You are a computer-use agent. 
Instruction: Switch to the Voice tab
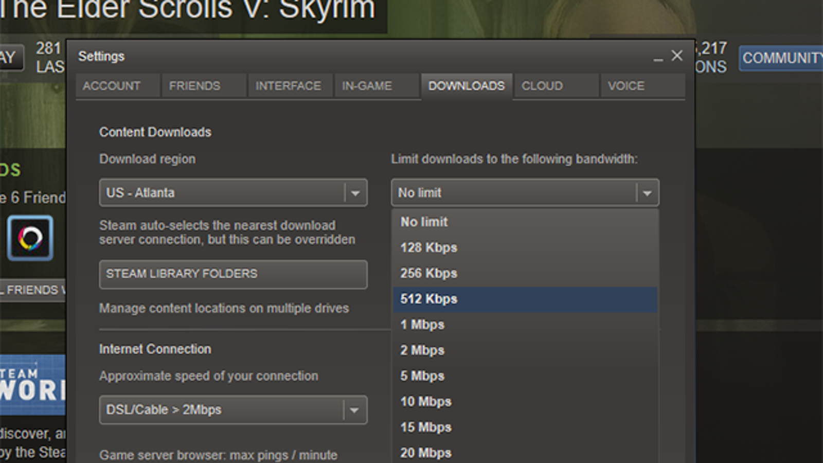point(643,86)
